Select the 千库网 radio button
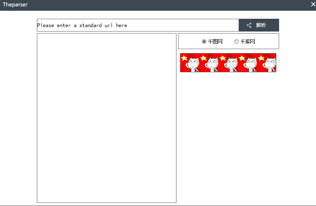This screenshot has width=316, height=206. 236,42
